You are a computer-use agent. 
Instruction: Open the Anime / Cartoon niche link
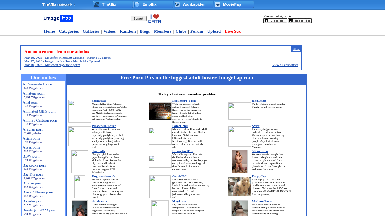click(40, 120)
